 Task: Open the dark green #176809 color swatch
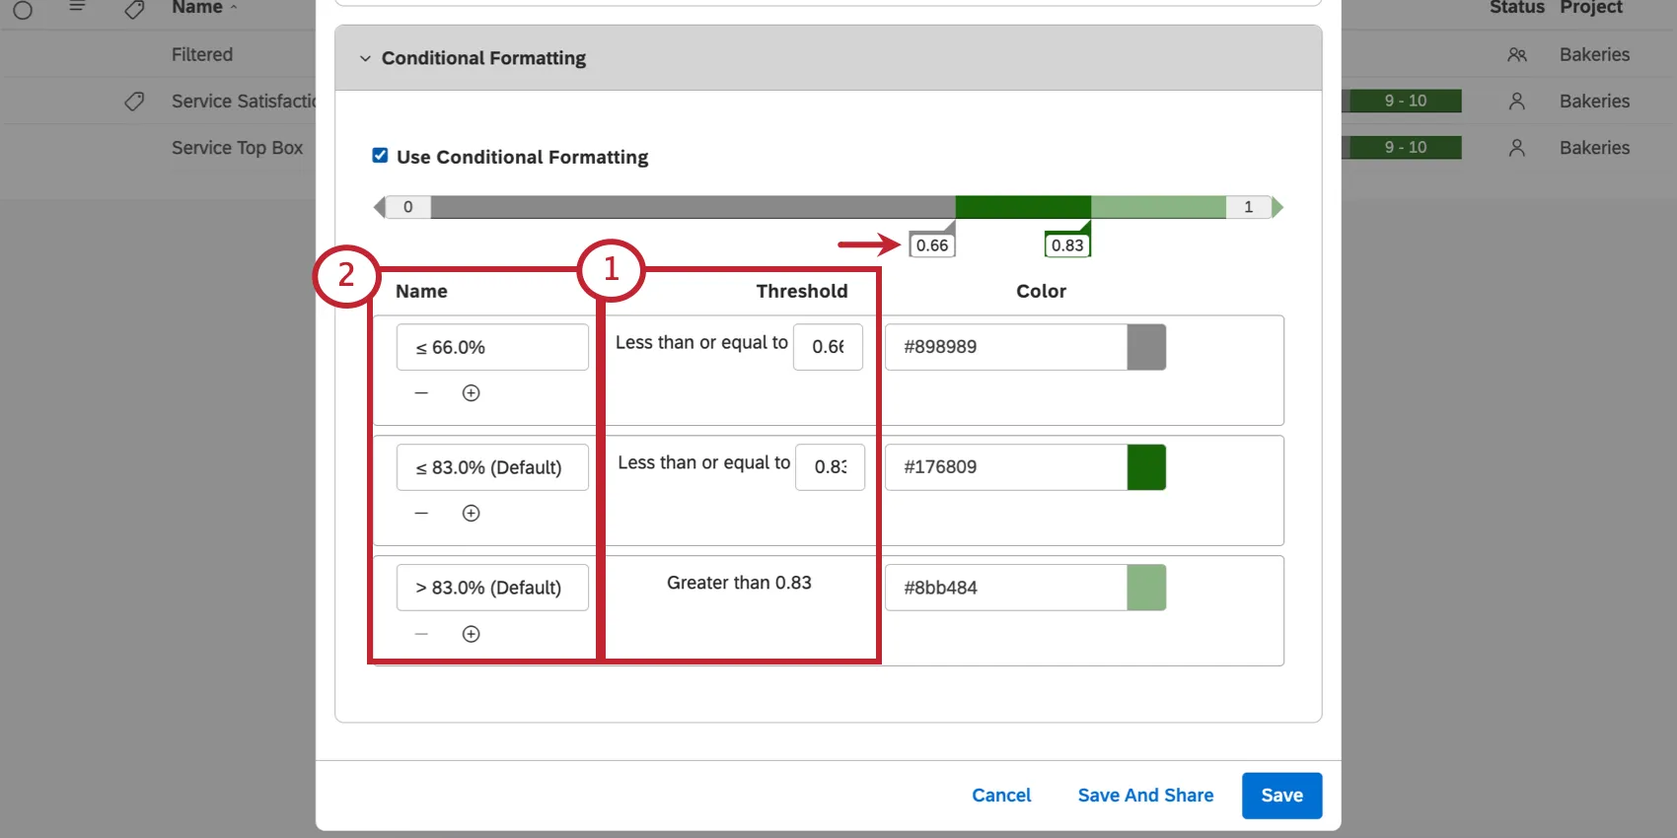pos(1145,467)
